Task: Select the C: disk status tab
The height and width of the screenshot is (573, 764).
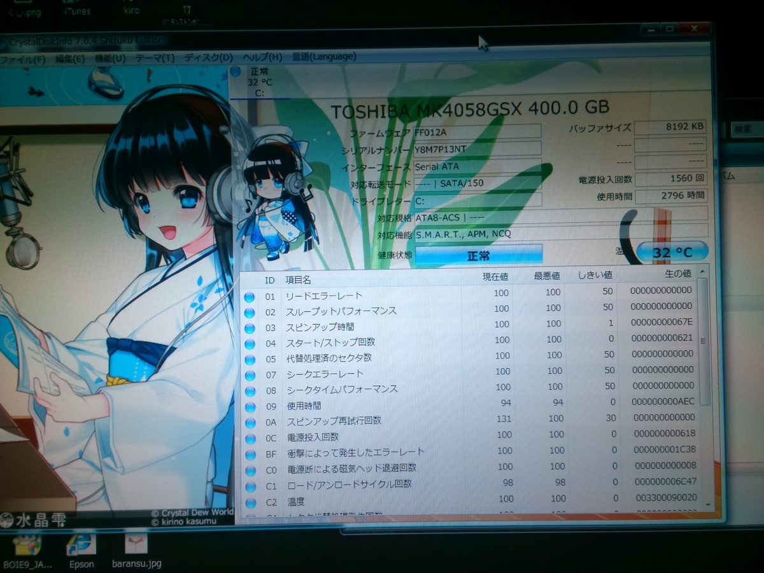Action: [x=260, y=81]
